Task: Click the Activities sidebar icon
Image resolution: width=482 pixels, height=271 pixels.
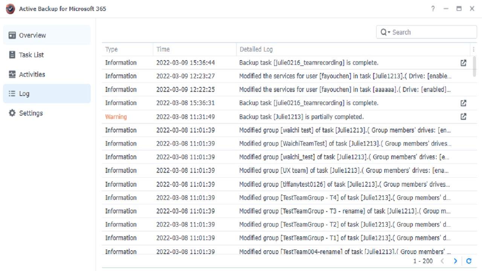Action: click(12, 74)
